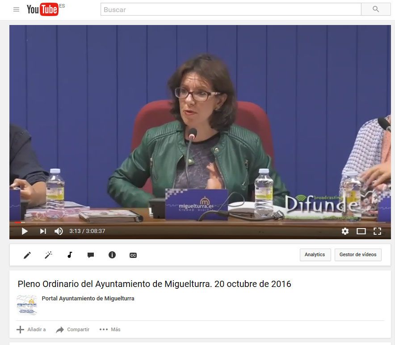Enter fullscreen mode

[x=377, y=231]
